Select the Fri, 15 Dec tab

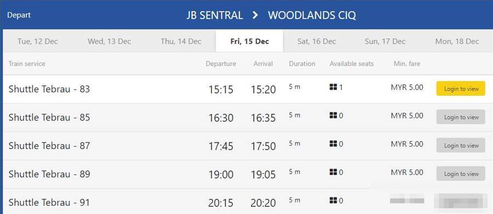(250, 41)
